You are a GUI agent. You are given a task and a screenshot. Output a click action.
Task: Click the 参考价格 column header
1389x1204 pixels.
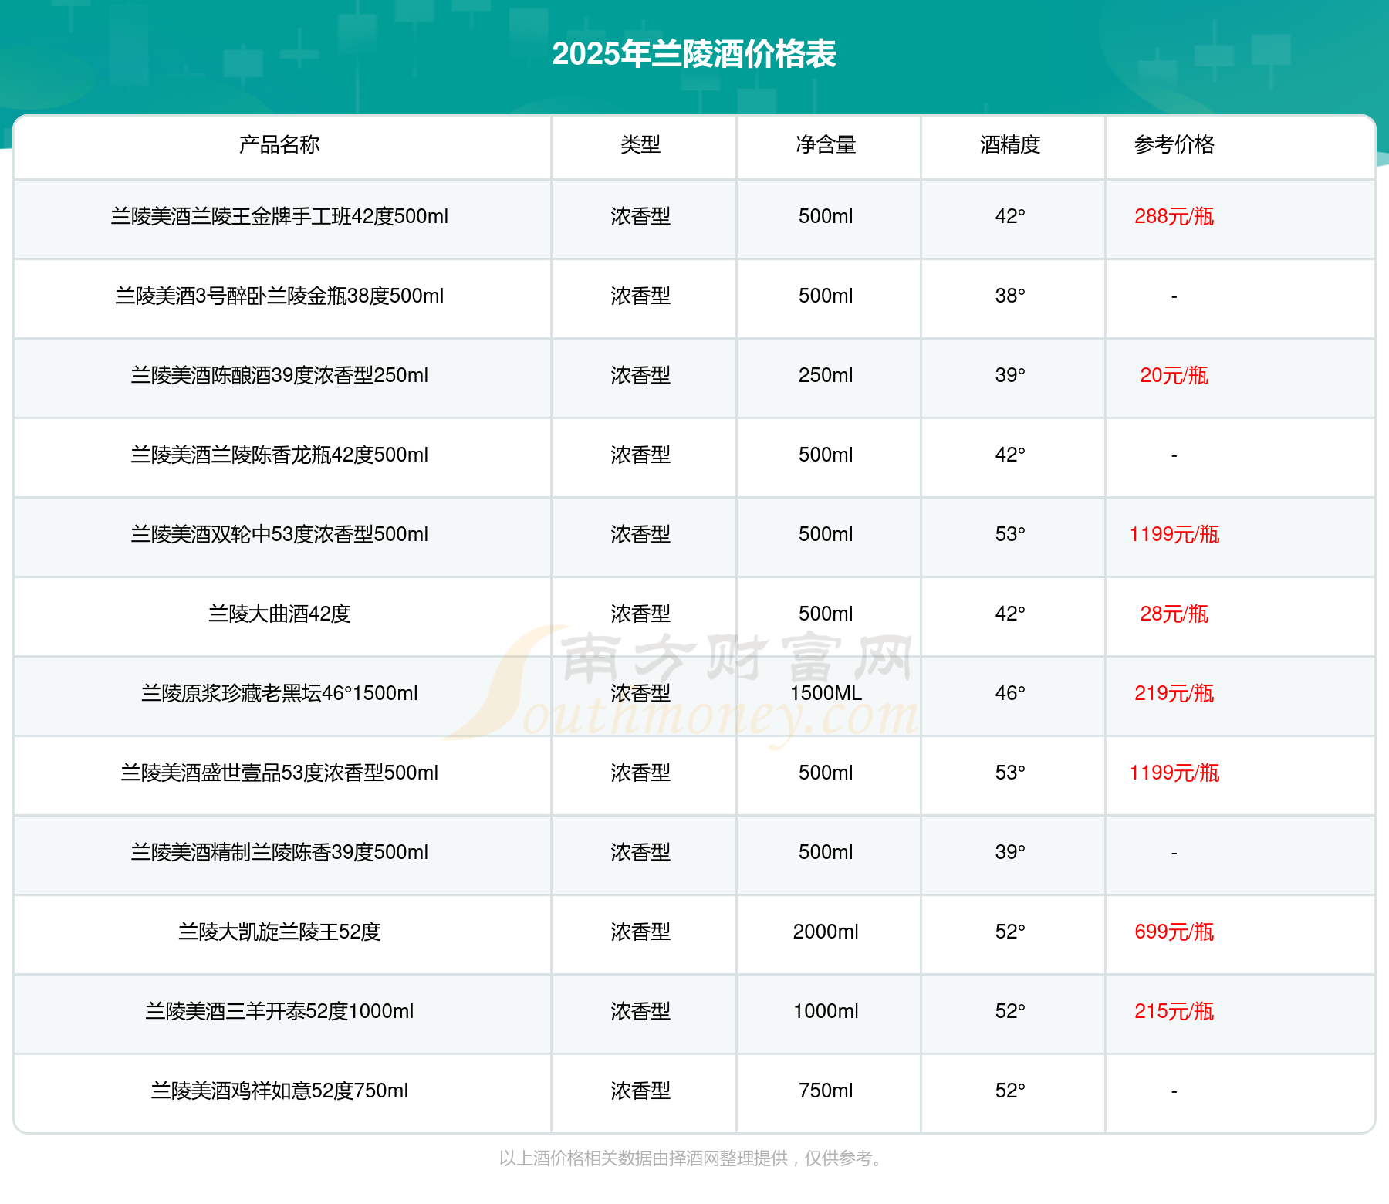1174,144
